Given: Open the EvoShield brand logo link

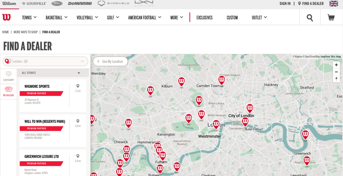Looking at the screenshot, I should [113, 4].
